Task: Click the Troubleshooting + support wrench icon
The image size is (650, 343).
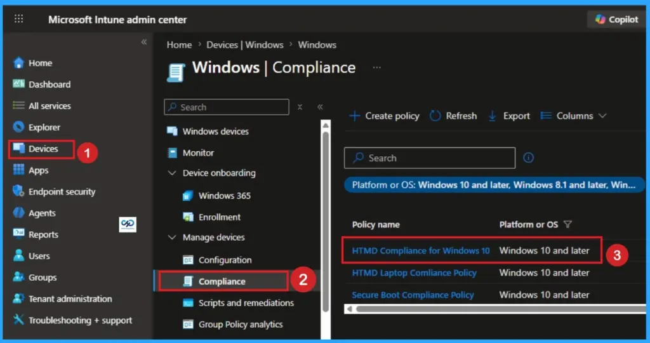Action: point(18,319)
